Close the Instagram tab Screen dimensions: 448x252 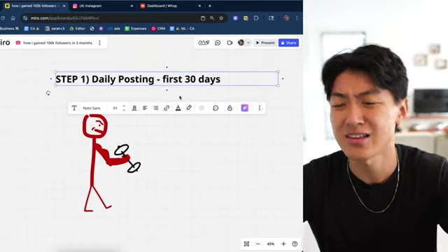click(x=132, y=6)
